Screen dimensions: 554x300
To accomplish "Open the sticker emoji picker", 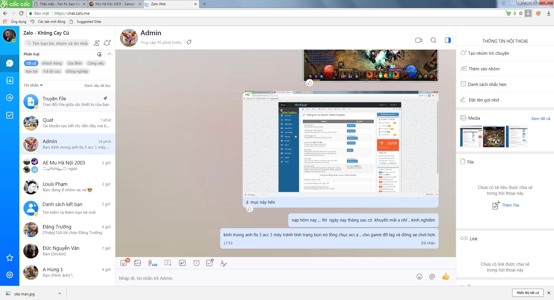I will point(124,263).
